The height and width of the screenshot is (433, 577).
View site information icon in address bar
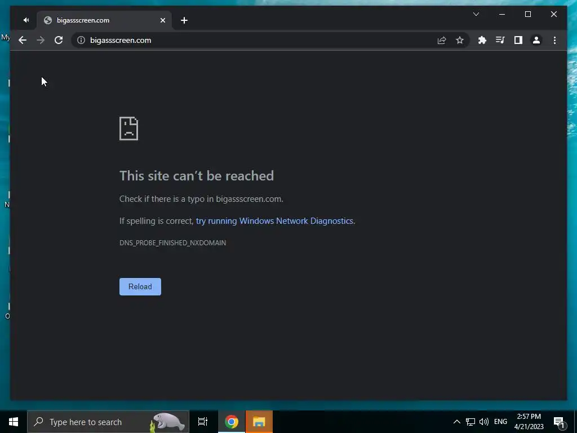pyautogui.click(x=81, y=40)
